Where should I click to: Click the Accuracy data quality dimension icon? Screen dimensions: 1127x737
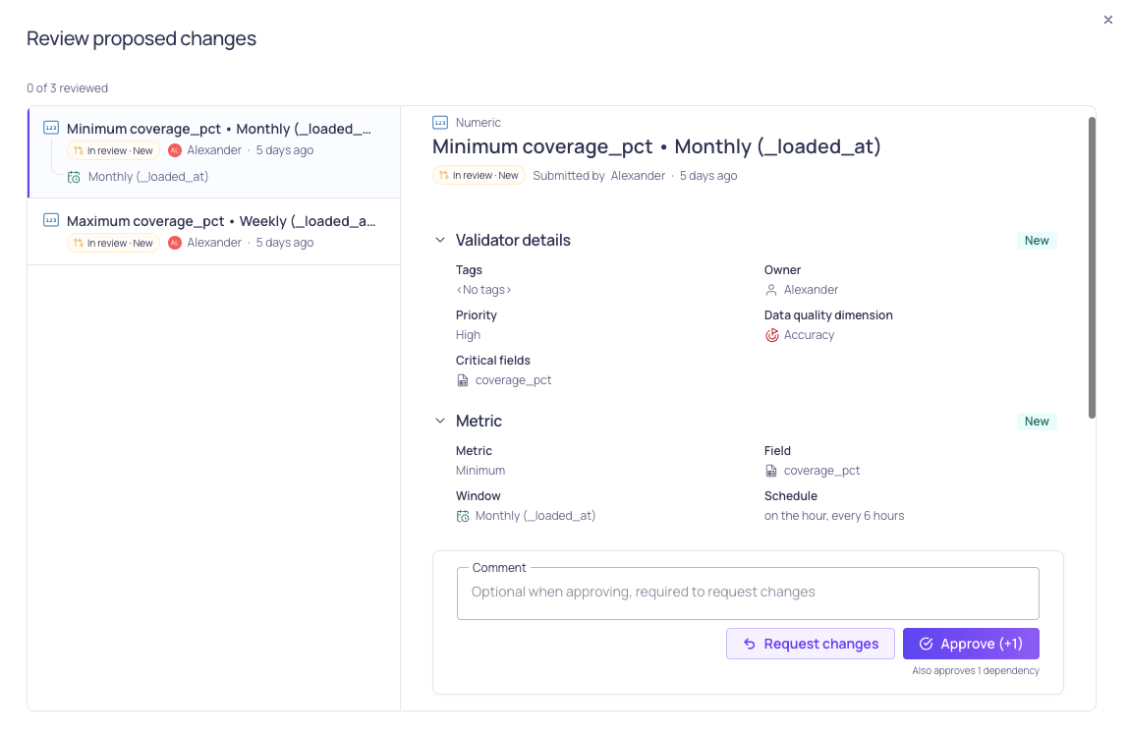click(772, 335)
